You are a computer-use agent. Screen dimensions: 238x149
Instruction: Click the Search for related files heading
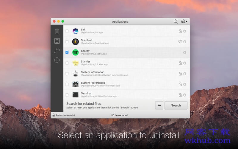click(84, 103)
